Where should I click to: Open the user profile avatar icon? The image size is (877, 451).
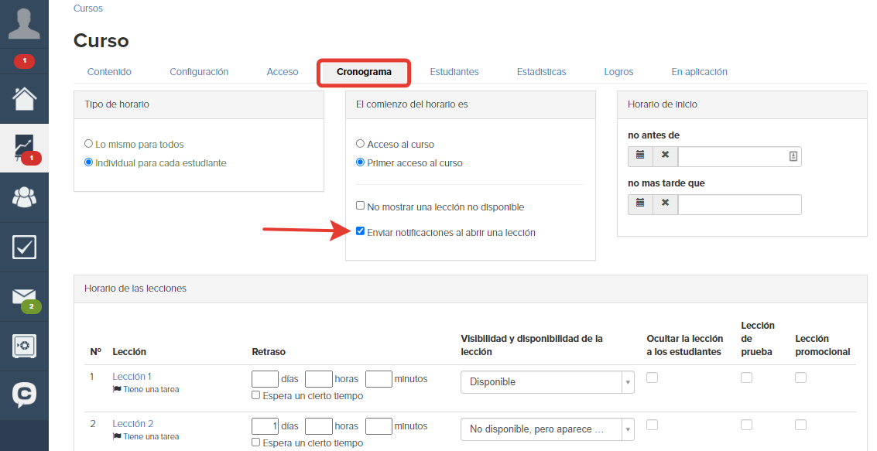coord(24,23)
